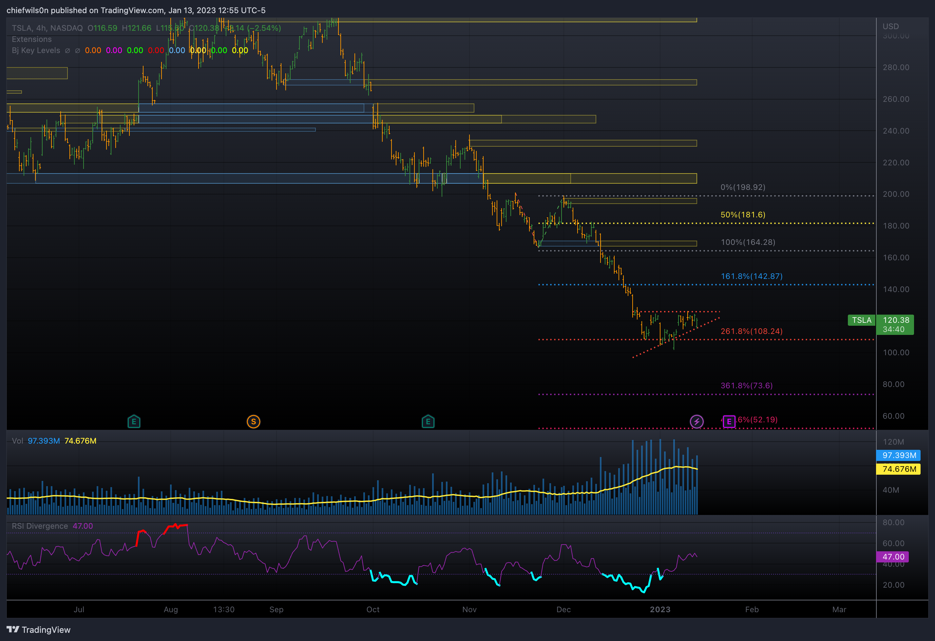Click the 100%(164.28) Fibonacci label
The height and width of the screenshot is (641, 935).
point(748,242)
